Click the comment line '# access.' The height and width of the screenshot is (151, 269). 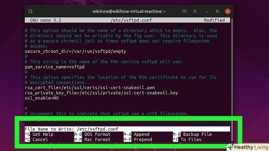tap(36, 46)
